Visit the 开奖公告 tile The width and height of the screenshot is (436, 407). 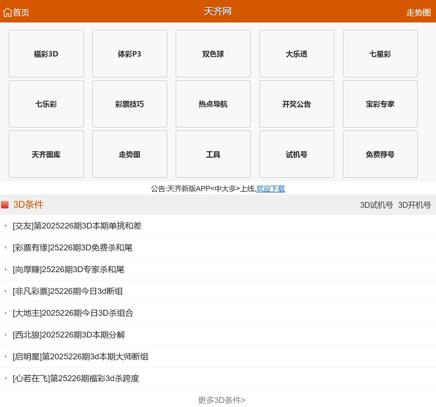click(x=297, y=104)
